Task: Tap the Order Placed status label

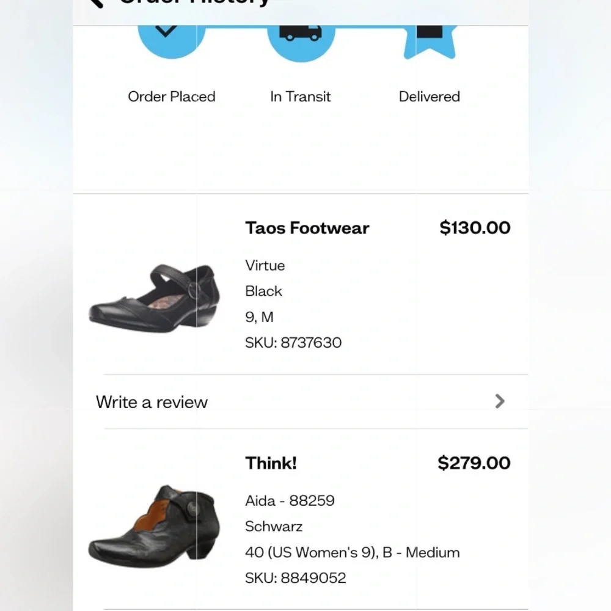Action: pyautogui.click(x=172, y=97)
